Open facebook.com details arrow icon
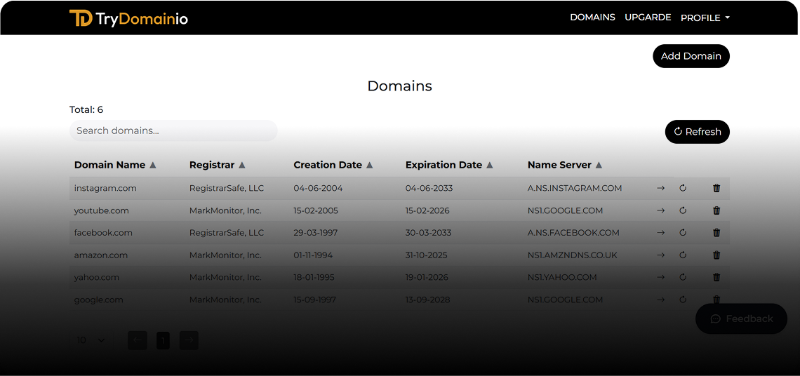Image resolution: width=800 pixels, height=376 pixels. coord(661,233)
